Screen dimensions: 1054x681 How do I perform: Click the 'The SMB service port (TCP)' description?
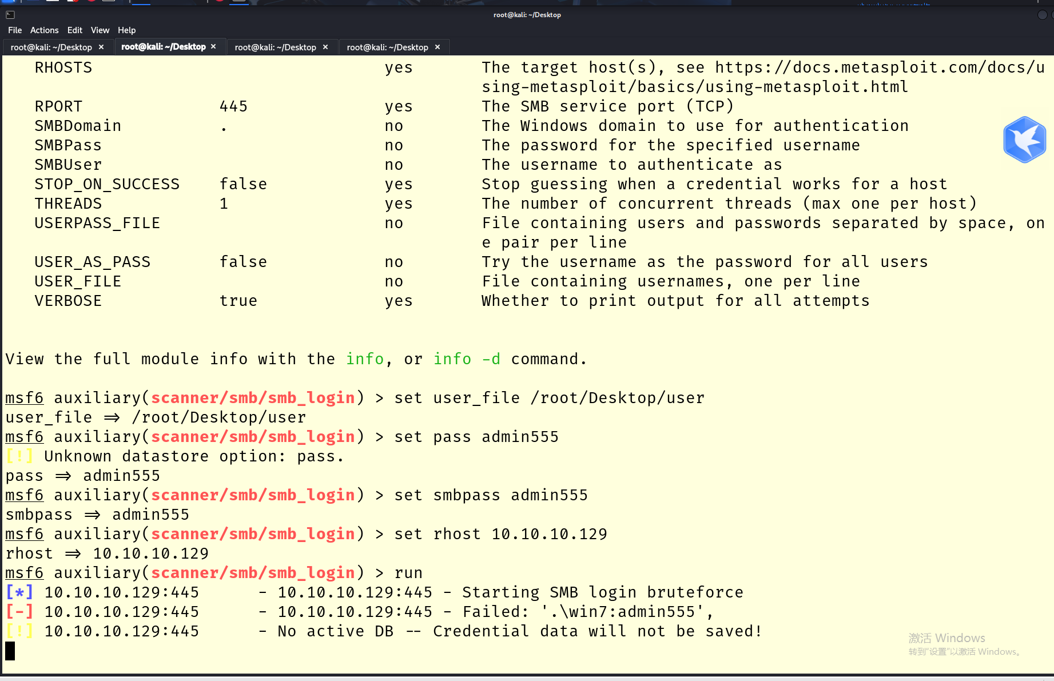pos(607,106)
